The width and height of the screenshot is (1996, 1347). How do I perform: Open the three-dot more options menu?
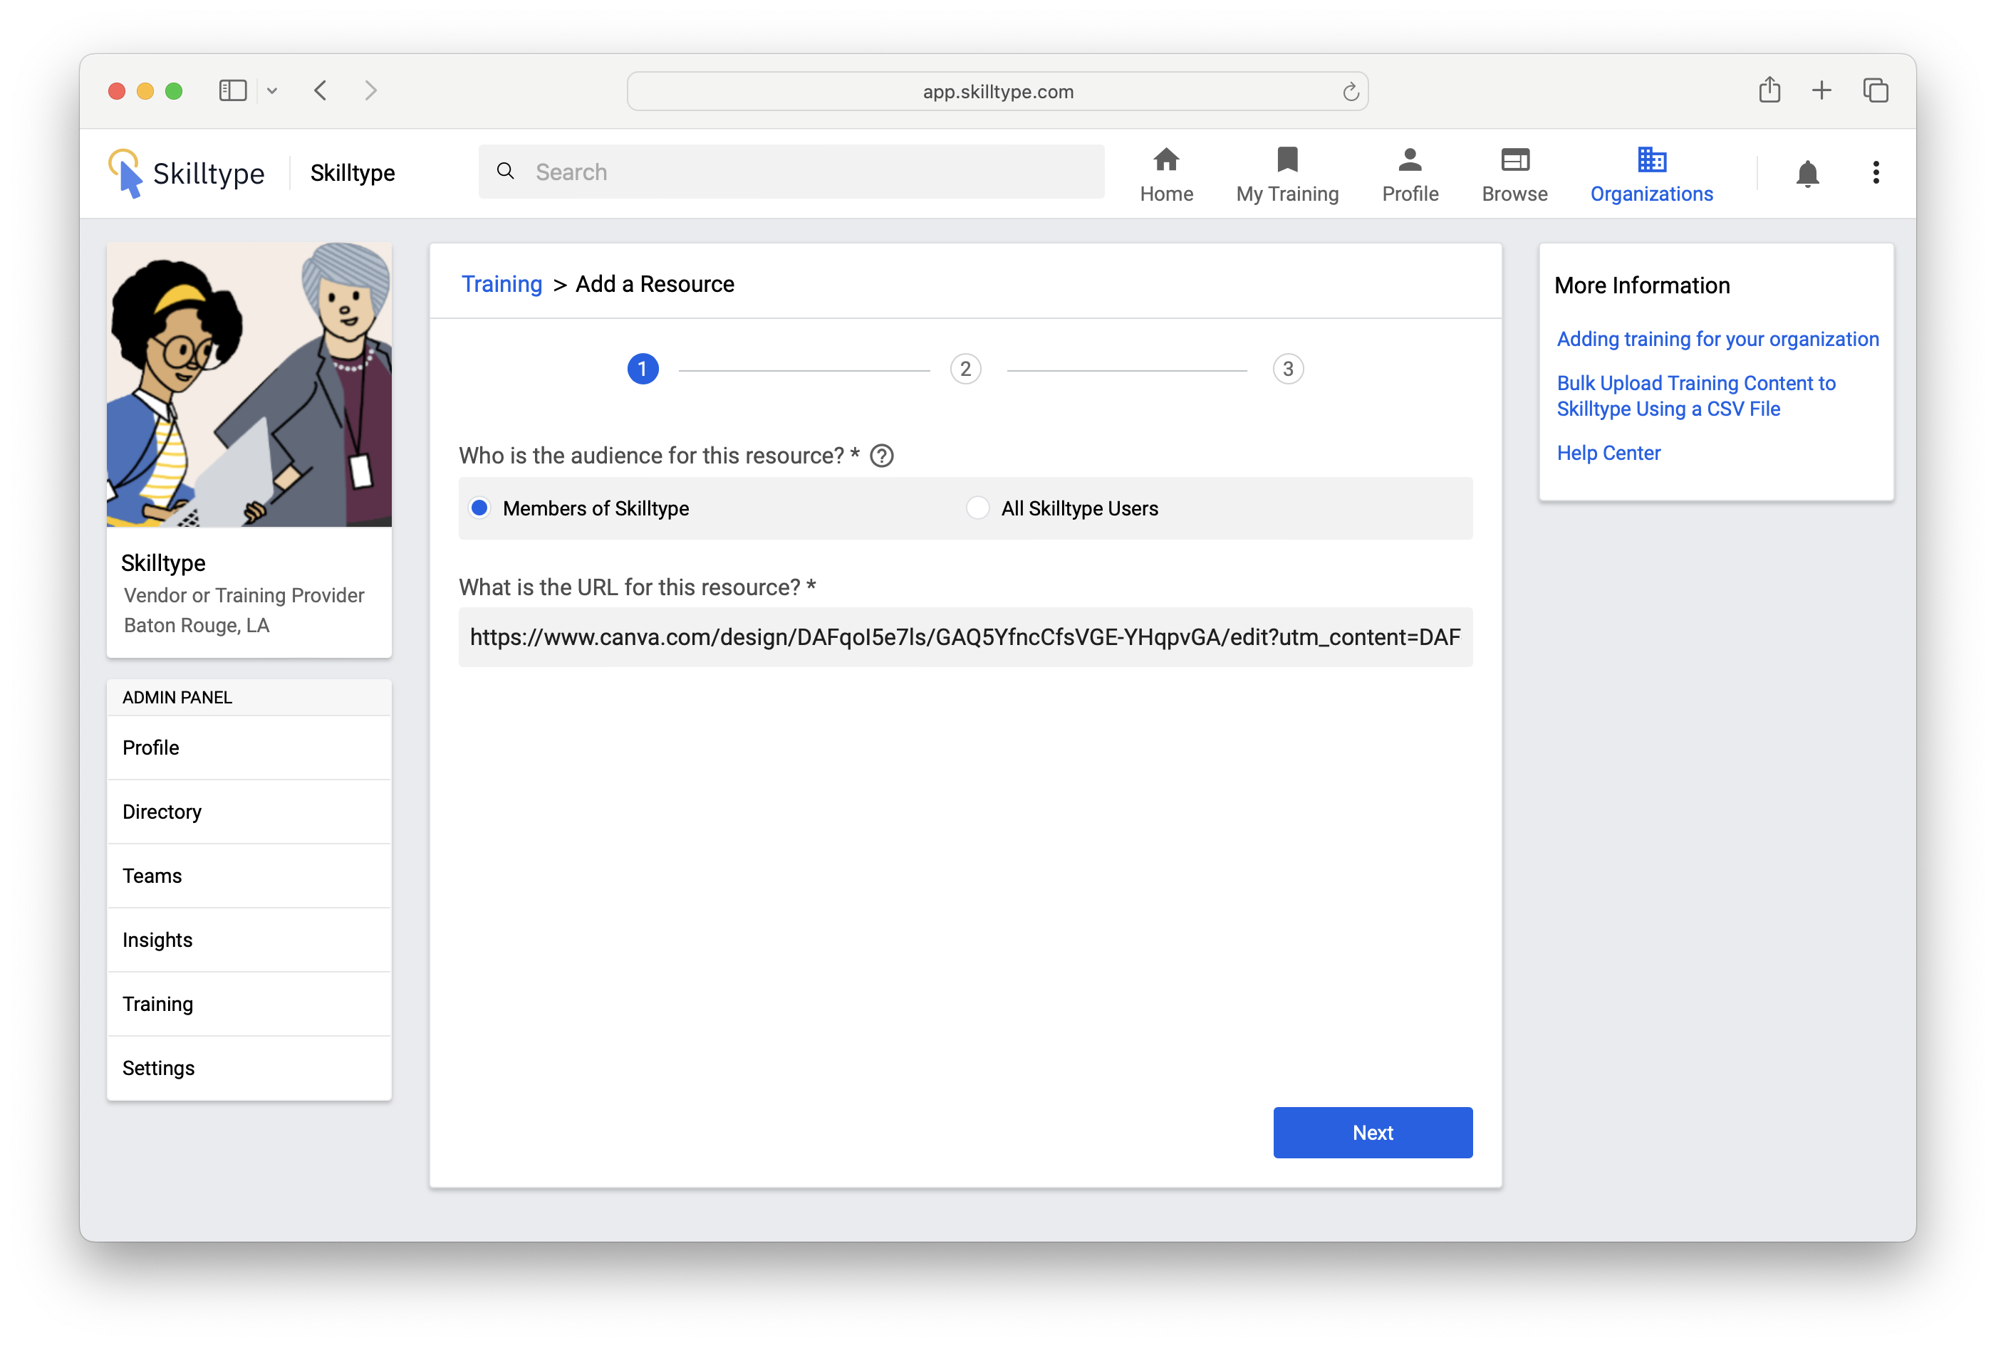(x=1876, y=172)
